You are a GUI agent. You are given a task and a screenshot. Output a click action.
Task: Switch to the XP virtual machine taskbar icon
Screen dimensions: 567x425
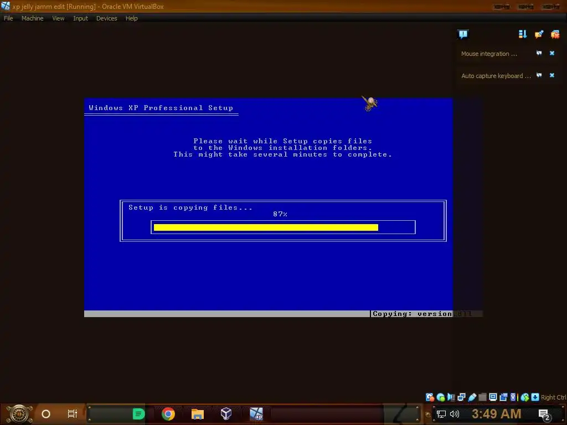click(256, 414)
